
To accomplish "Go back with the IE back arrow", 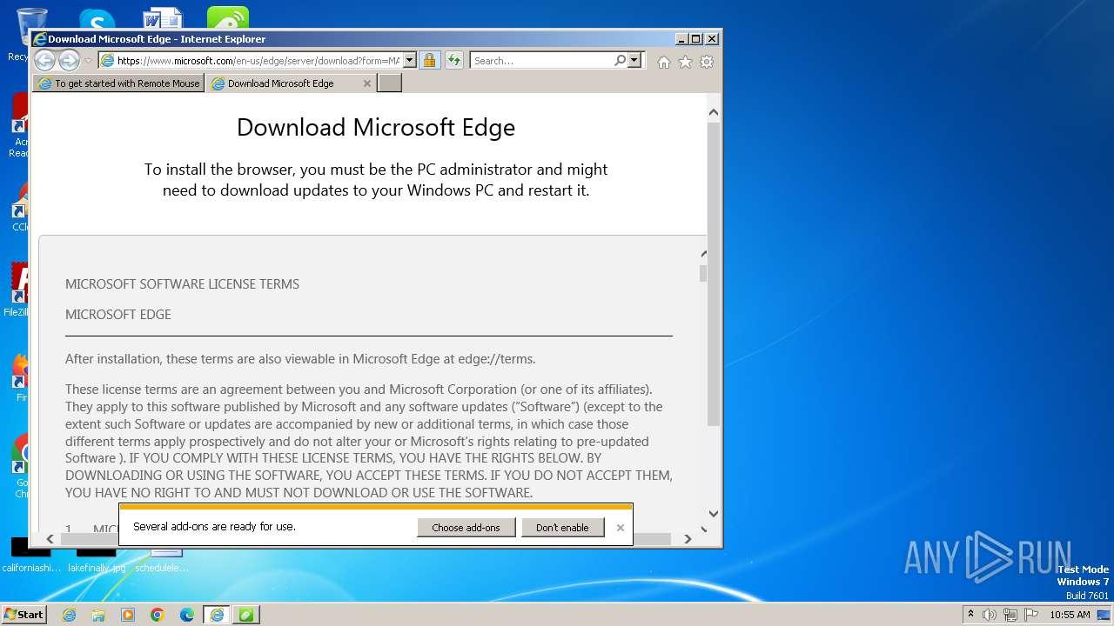I will tap(44, 60).
